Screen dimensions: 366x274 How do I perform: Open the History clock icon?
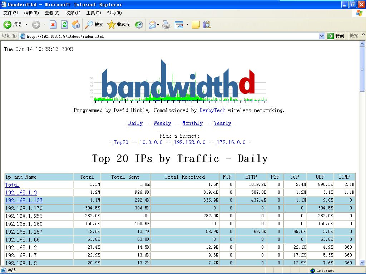pos(139,25)
